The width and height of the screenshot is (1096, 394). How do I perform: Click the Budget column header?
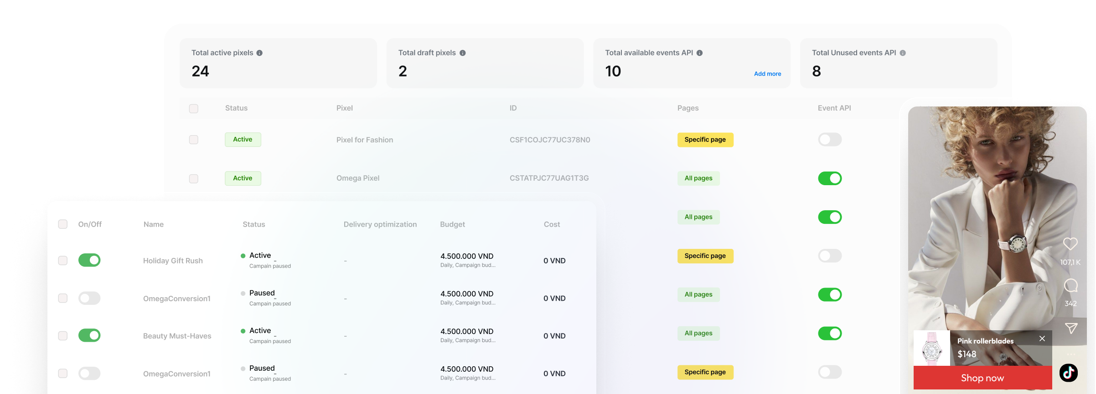tap(452, 224)
